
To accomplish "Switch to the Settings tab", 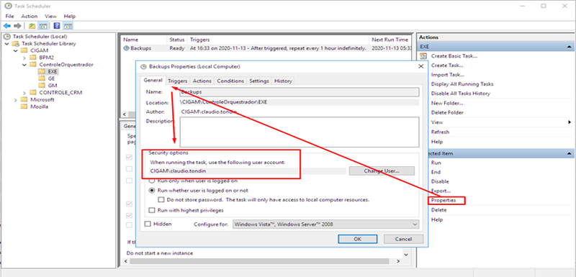I will coord(259,81).
